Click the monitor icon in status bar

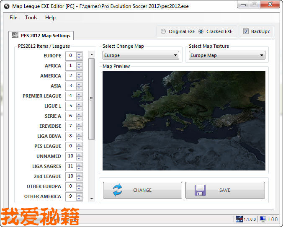(263, 219)
